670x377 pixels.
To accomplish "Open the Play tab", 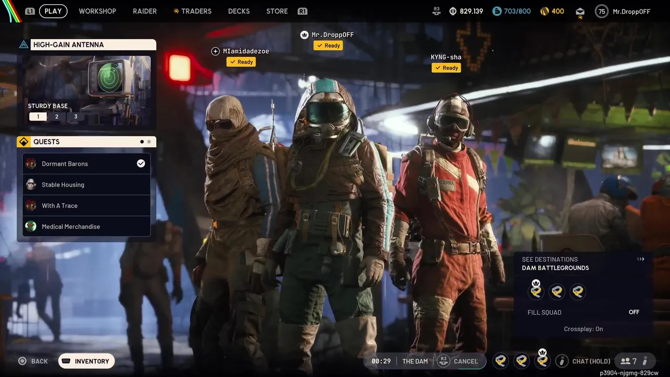I will click(x=53, y=11).
